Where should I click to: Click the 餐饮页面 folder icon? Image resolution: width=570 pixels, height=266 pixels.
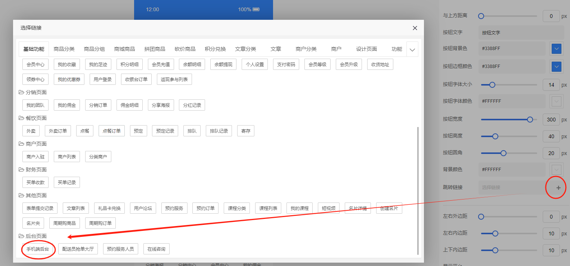[x=21, y=118]
